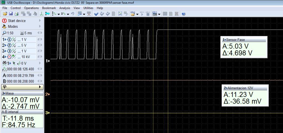This screenshot has width=283, height=133.
Task: Enable the disabled channel 4 icon
Action: (x=9, y=57)
